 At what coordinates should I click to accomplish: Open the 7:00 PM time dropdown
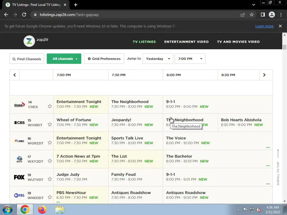point(190,59)
